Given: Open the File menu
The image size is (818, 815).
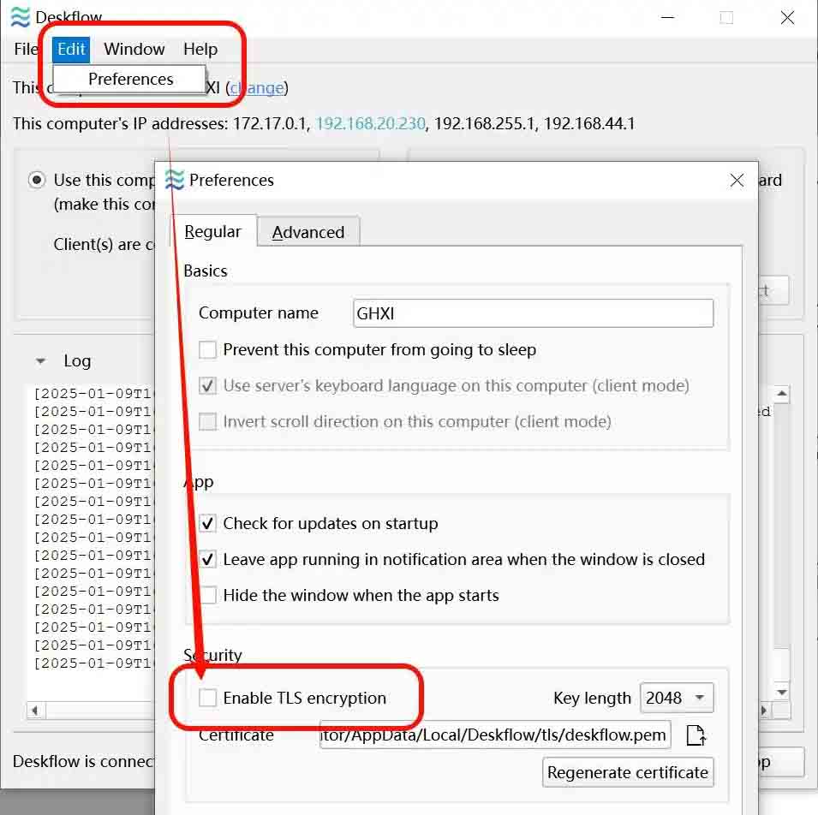Looking at the screenshot, I should click(26, 49).
